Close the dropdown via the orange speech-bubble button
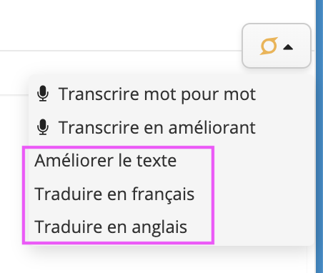The image size is (323, 273). point(277,46)
